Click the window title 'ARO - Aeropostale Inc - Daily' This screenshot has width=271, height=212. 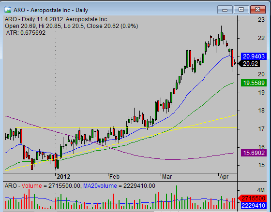click(51, 10)
